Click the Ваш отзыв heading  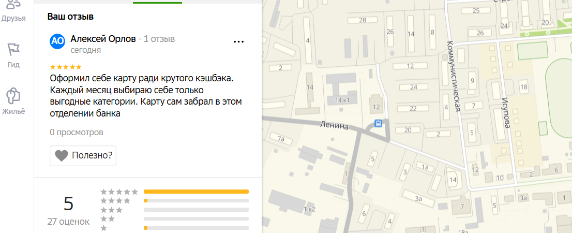[70, 17]
